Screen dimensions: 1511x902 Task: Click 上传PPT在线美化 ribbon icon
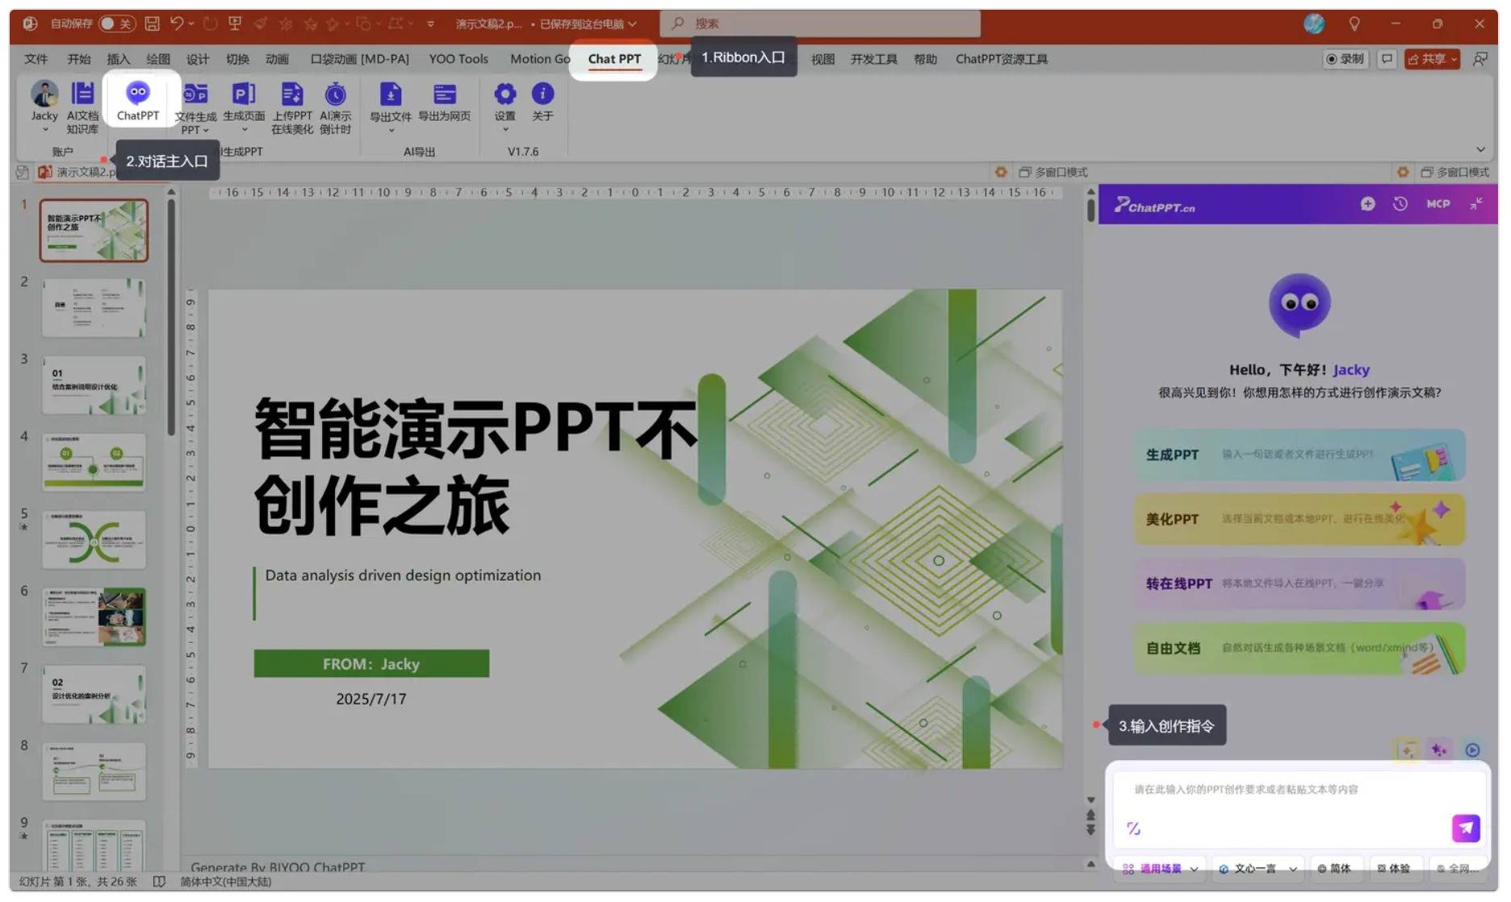pos(291,106)
